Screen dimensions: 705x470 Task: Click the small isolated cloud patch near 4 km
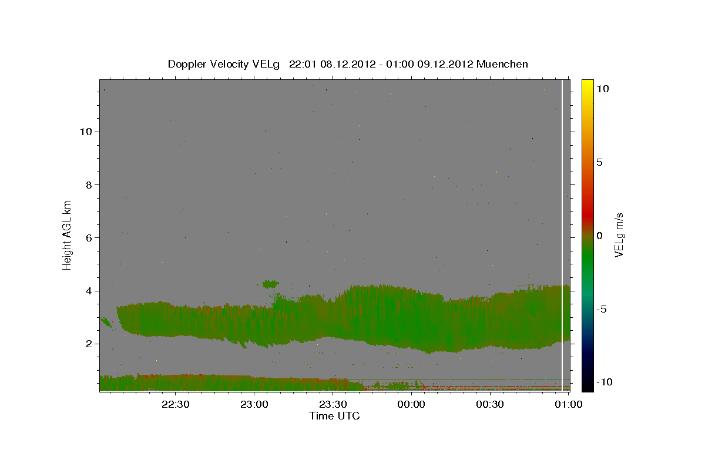(271, 284)
